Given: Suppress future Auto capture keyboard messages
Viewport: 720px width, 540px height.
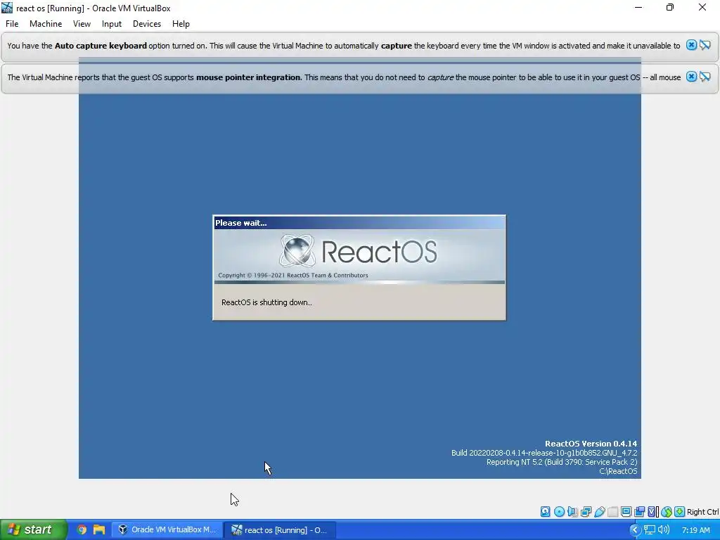Looking at the screenshot, I should pyautogui.click(x=705, y=45).
